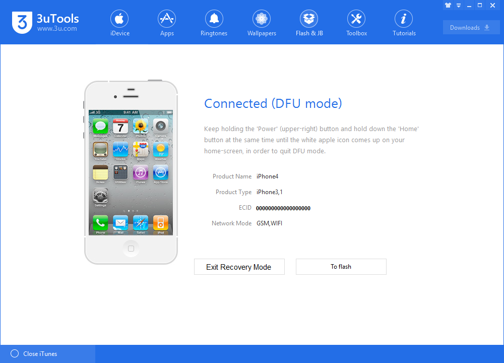Open the Toolbox section

[356, 23]
